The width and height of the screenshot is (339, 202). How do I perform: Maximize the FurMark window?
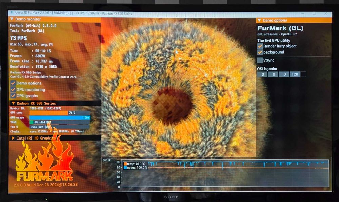[314, 14]
